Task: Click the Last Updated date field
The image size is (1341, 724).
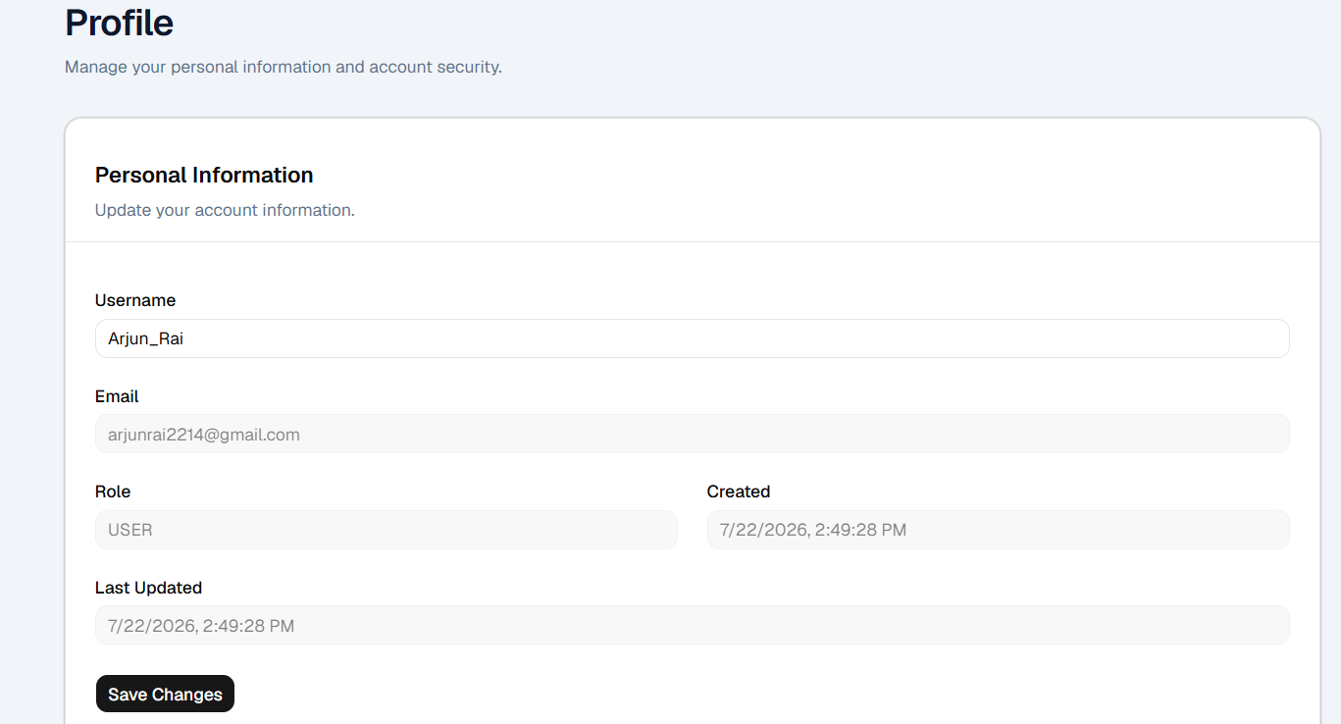Action: click(x=692, y=625)
